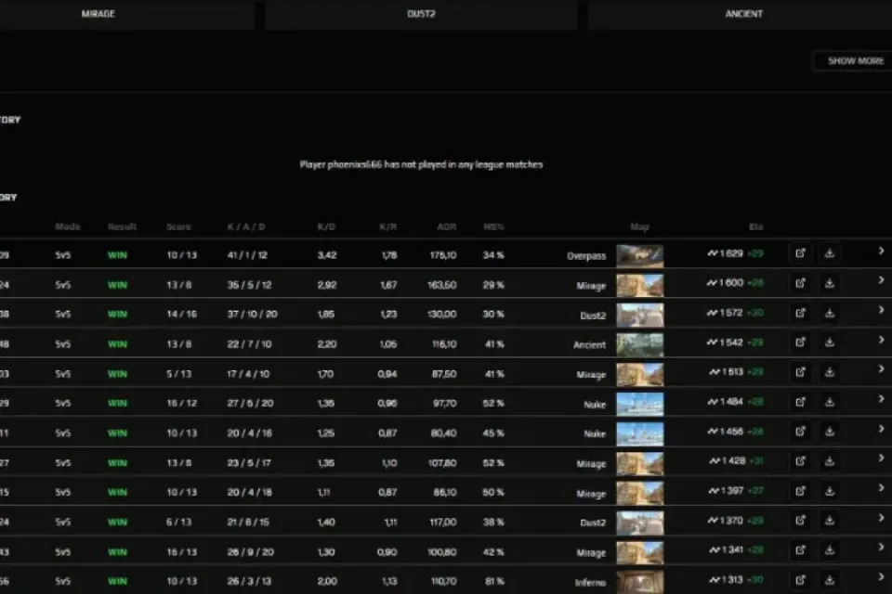Download the demo for the 1313 Elo Inferno match
The width and height of the screenshot is (892, 594).
(830, 580)
